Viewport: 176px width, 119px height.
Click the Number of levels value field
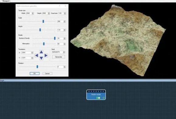click(60, 38)
